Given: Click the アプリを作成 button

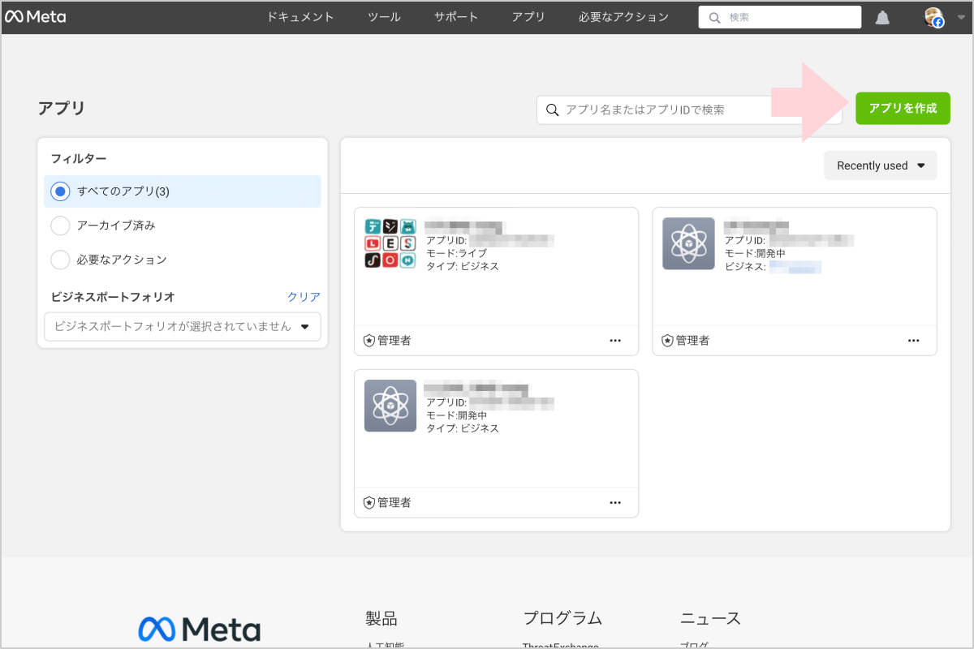Looking at the screenshot, I should click(x=903, y=109).
